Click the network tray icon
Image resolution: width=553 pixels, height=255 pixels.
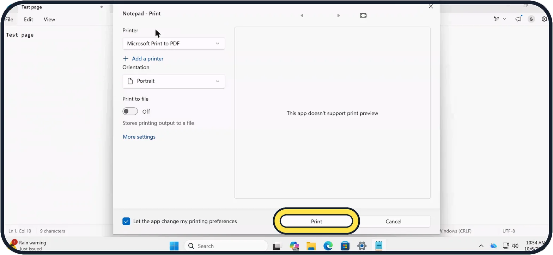pyautogui.click(x=505, y=246)
